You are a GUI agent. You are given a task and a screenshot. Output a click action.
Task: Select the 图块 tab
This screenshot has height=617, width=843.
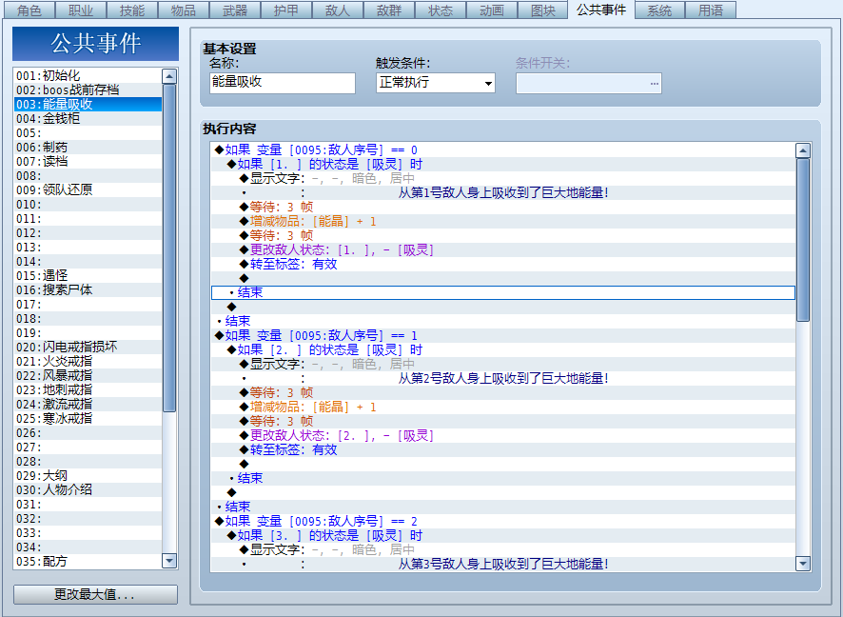(543, 10)
